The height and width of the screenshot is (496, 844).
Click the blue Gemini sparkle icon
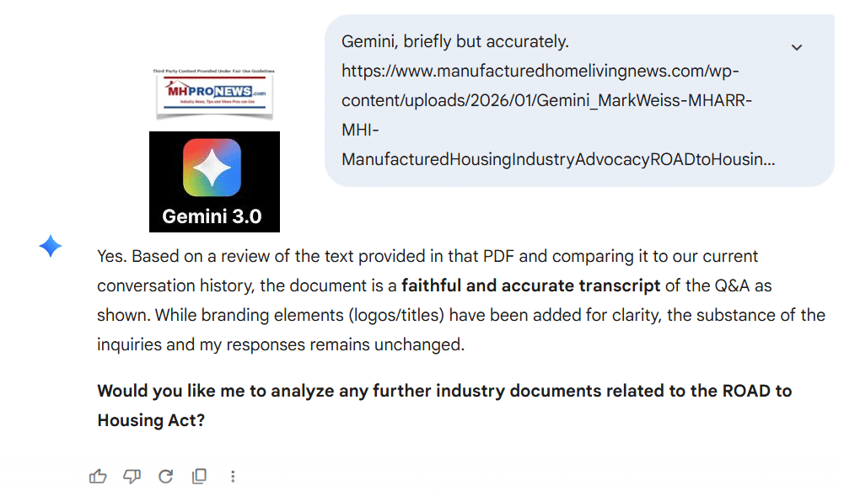pyautogui.click(x=51, y=247)
